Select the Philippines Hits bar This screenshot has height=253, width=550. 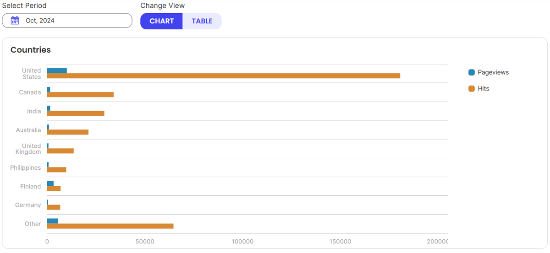[57, 170]
